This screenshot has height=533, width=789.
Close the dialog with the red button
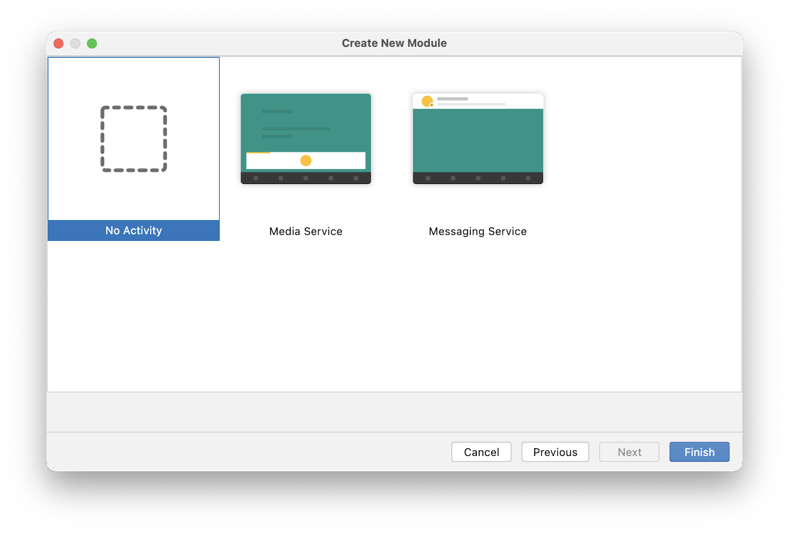59,43
